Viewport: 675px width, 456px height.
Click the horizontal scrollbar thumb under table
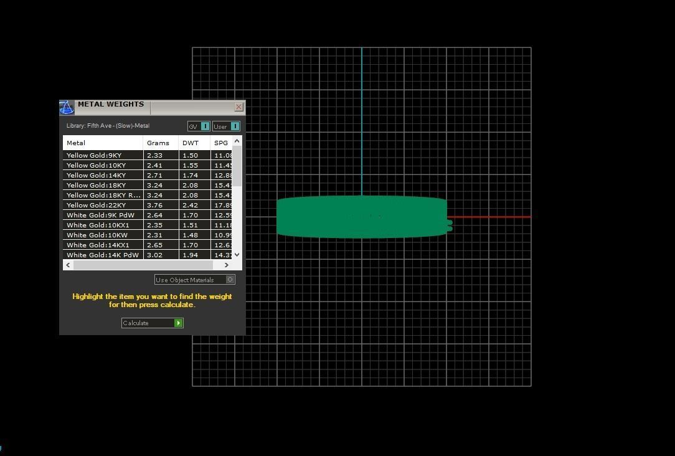(x=143, y=265)
